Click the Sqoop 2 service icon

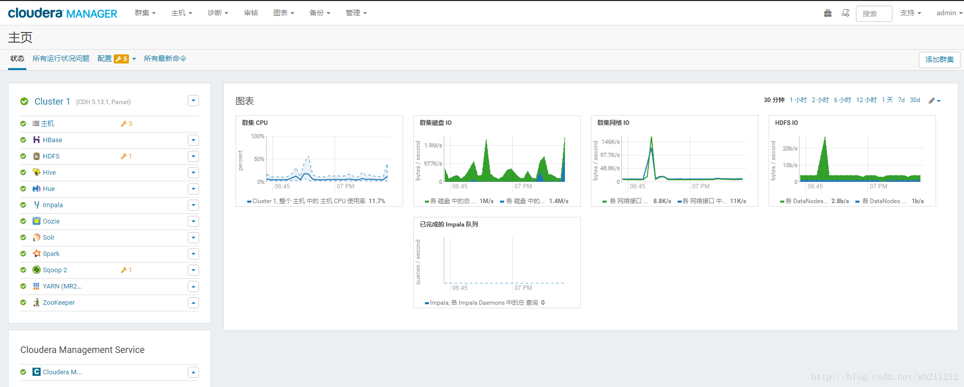click(37, 270)
